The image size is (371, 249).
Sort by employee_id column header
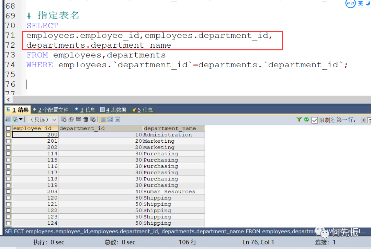tap(35, 128)
